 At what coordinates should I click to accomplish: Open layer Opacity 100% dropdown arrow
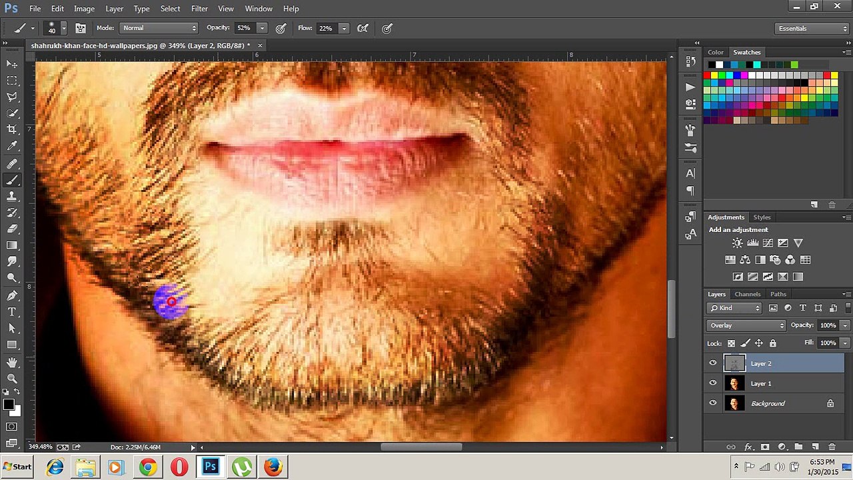(845, 325)
